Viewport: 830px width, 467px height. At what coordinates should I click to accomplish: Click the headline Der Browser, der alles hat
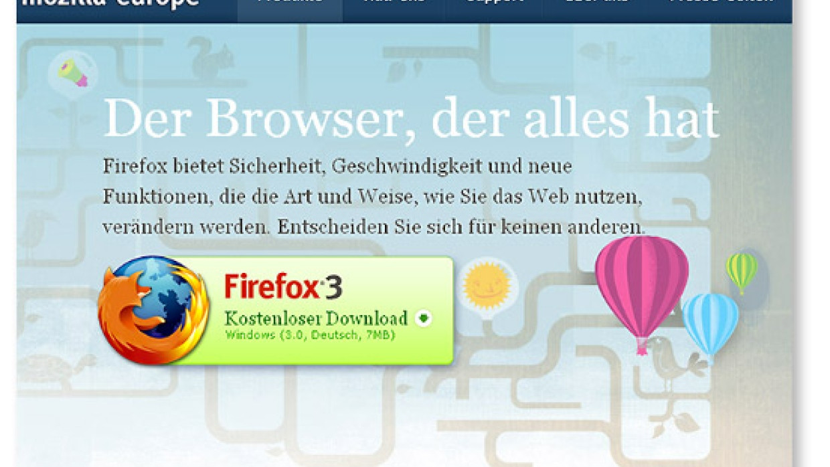click(411, 119)
